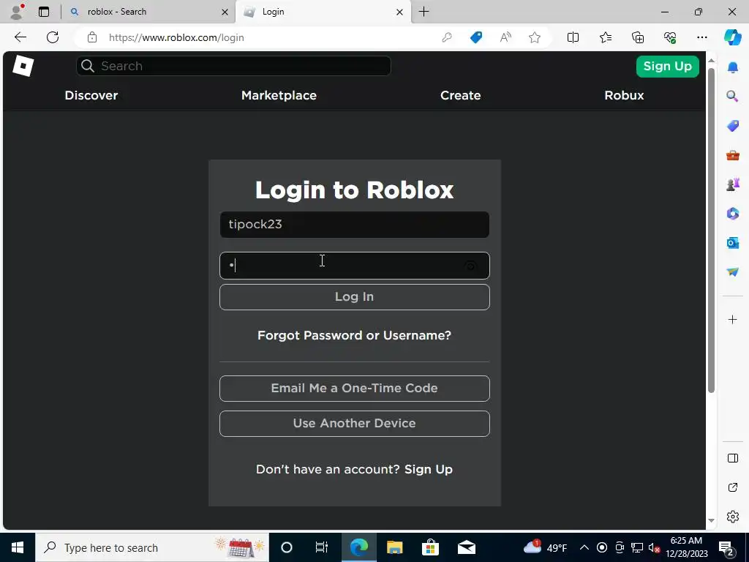The image size is (749, 562).
Task: Click the Roblox logo icon
Action: click(x=23, y=66)
